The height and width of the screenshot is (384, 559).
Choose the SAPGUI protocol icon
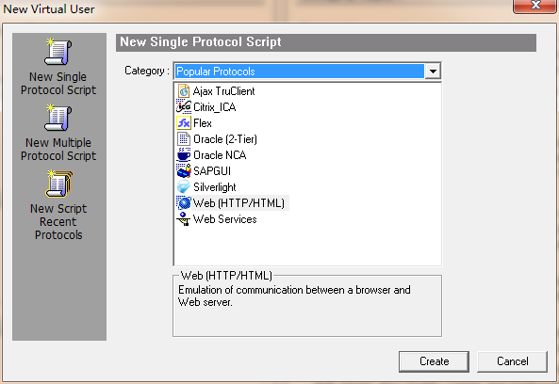pos(184,171)
